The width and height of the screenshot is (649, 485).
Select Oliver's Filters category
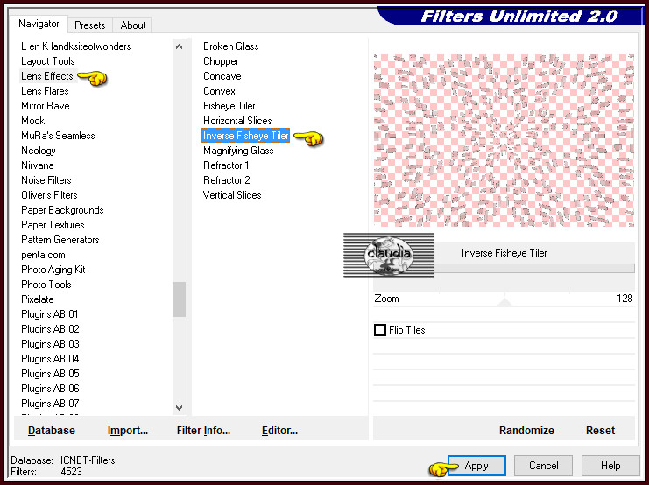coord(49,195)
